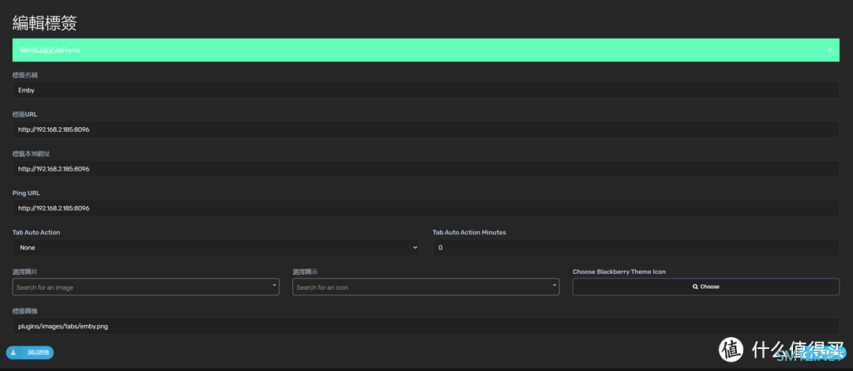
Task: Click the Choose Blackberry Theme Icon button
Action: [x=705, y=287]
